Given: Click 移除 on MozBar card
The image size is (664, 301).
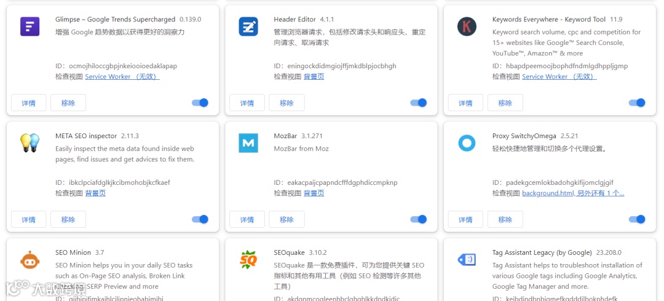Looking at the screenshot, I should tap(287, 219).
